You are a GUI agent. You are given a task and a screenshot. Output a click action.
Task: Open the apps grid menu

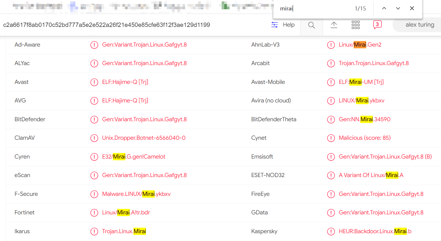coord(356,25)
